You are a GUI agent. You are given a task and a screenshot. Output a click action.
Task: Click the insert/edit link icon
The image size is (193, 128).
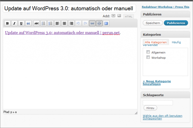point(92,24)
